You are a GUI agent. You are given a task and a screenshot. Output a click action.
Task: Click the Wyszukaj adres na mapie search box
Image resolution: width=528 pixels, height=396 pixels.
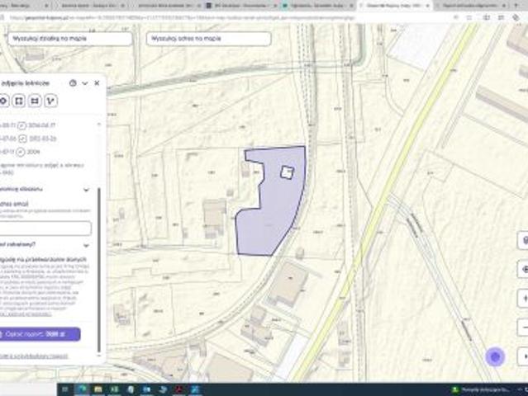pyautogui.click(x=208, y=39)
